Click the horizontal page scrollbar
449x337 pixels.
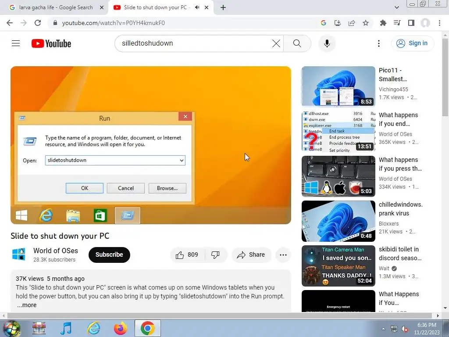(x=219, y=315)
